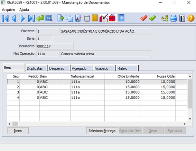Switch to the Despesas tab
This screenshot has width=196, height=151.
[59, 68]
